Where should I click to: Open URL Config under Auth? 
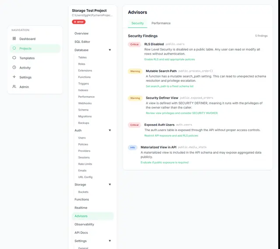click(x=85, y=177)
